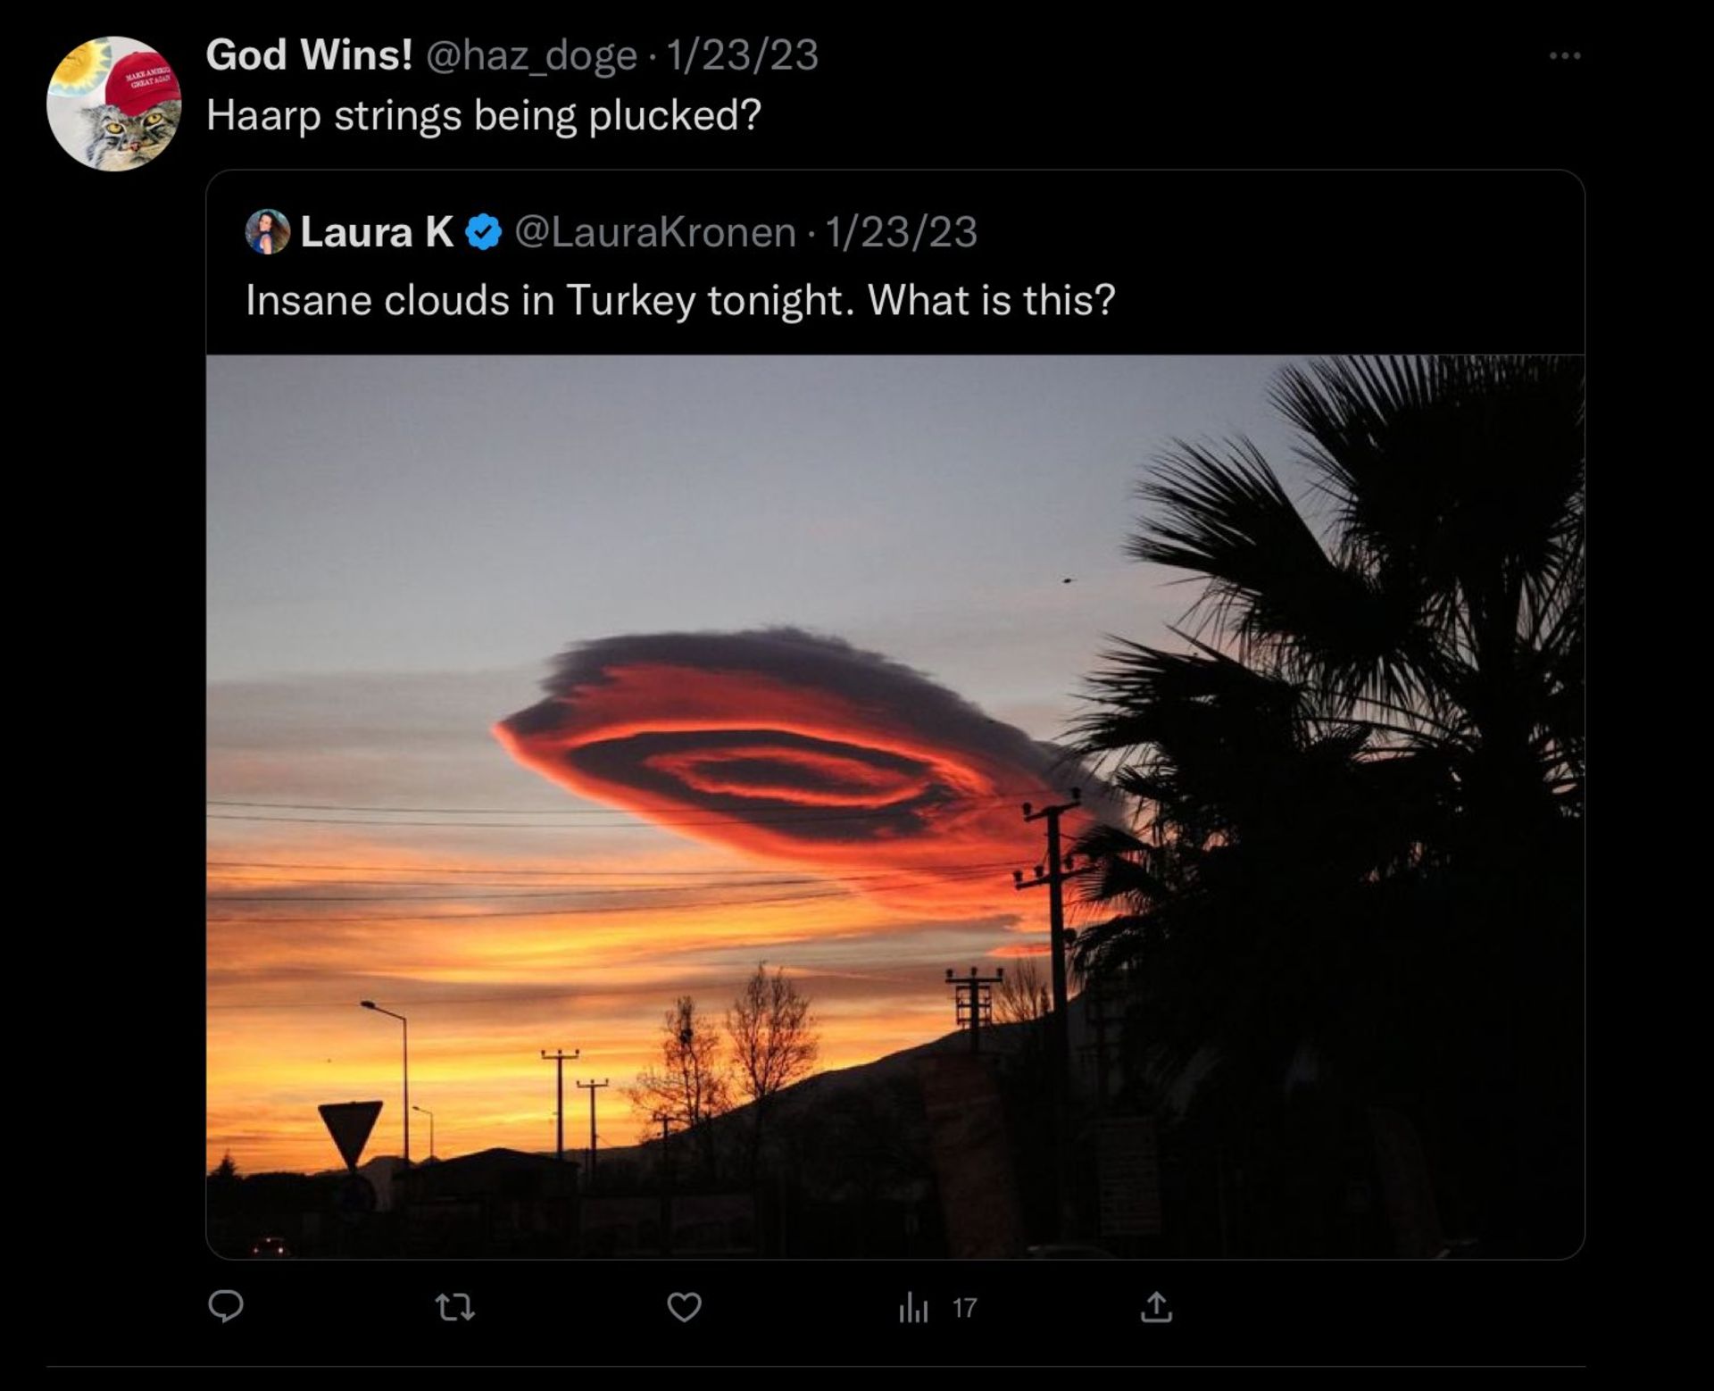Click the share upload arrow icon
This screenshot has height=1391, width=1714.
pyautogui.click(x=1156, y=1308)
